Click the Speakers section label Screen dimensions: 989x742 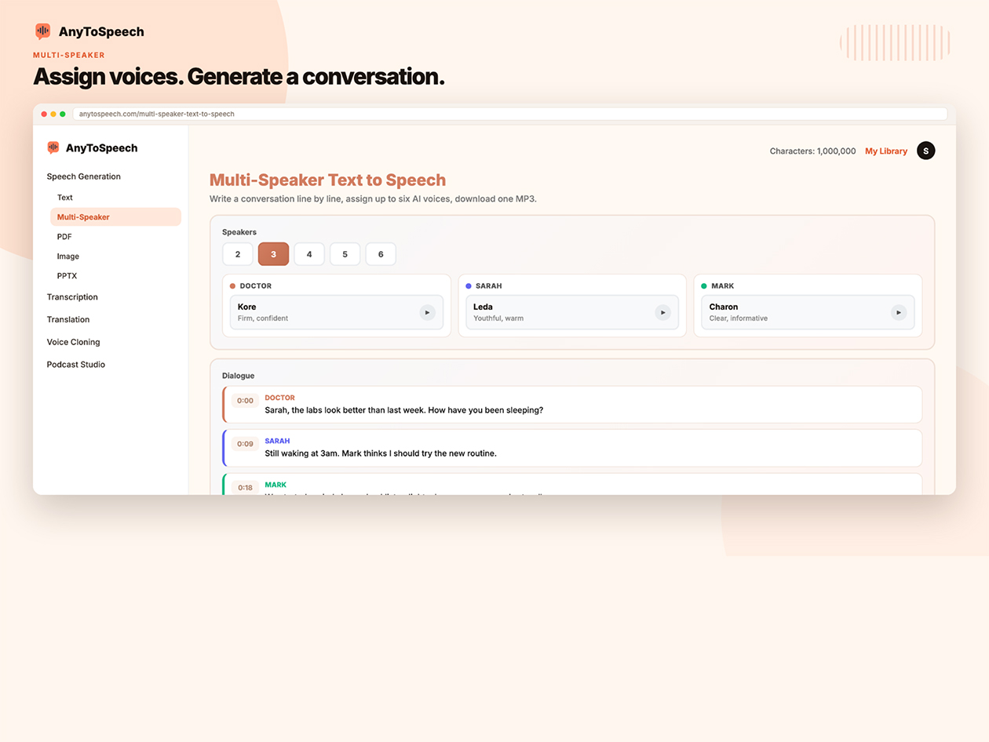tap(239, 232)
